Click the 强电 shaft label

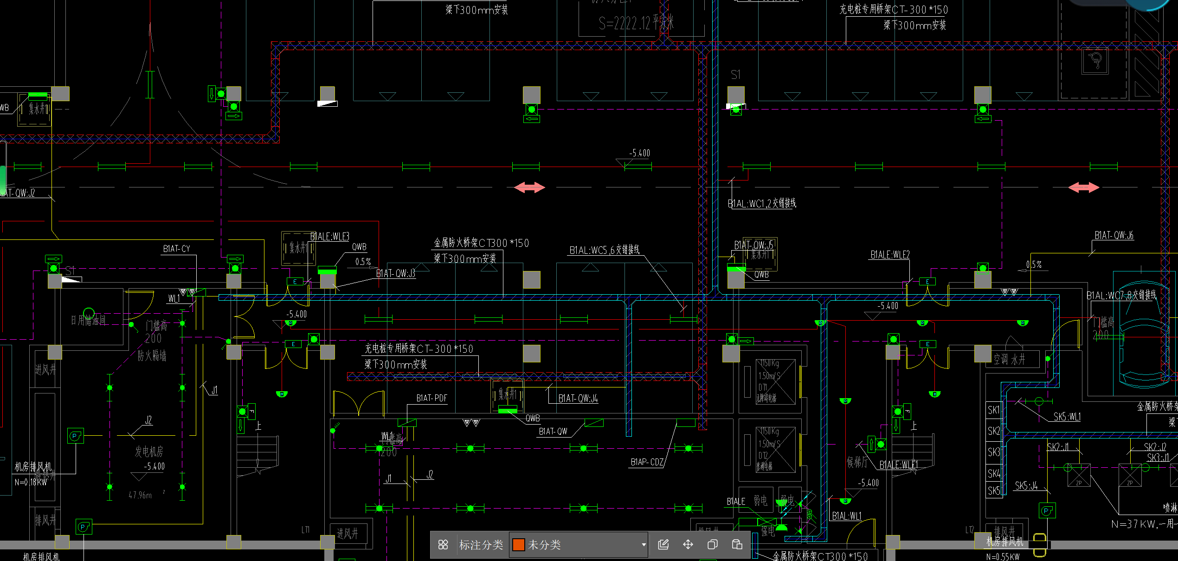click(768, 531)
